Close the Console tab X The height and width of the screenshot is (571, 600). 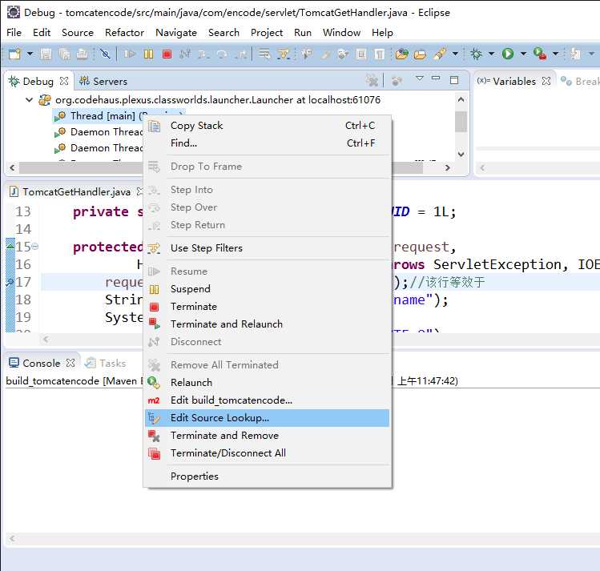(70, 363)
